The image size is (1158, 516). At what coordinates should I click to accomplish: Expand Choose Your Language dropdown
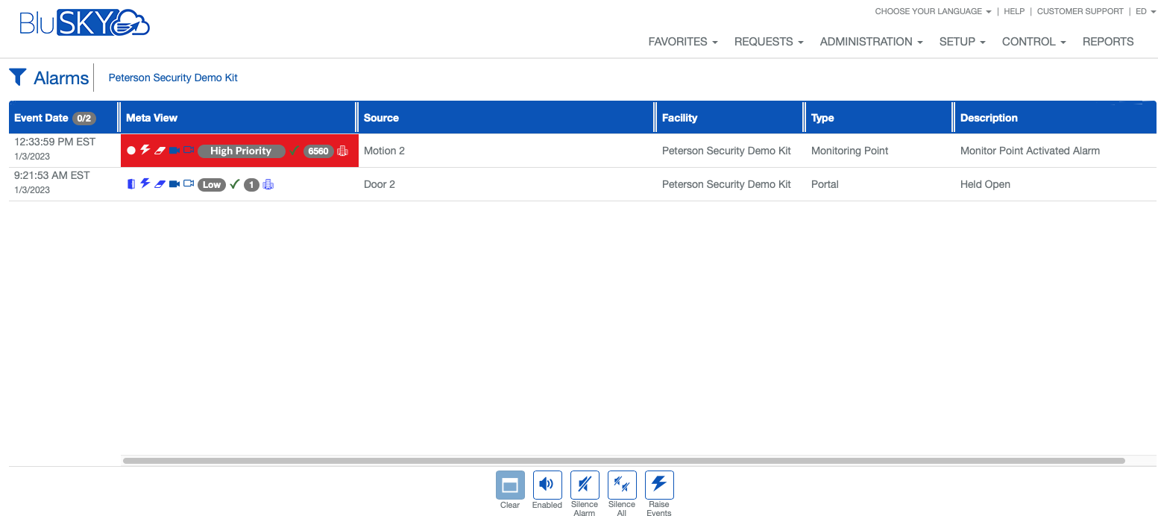click(933, 11)
